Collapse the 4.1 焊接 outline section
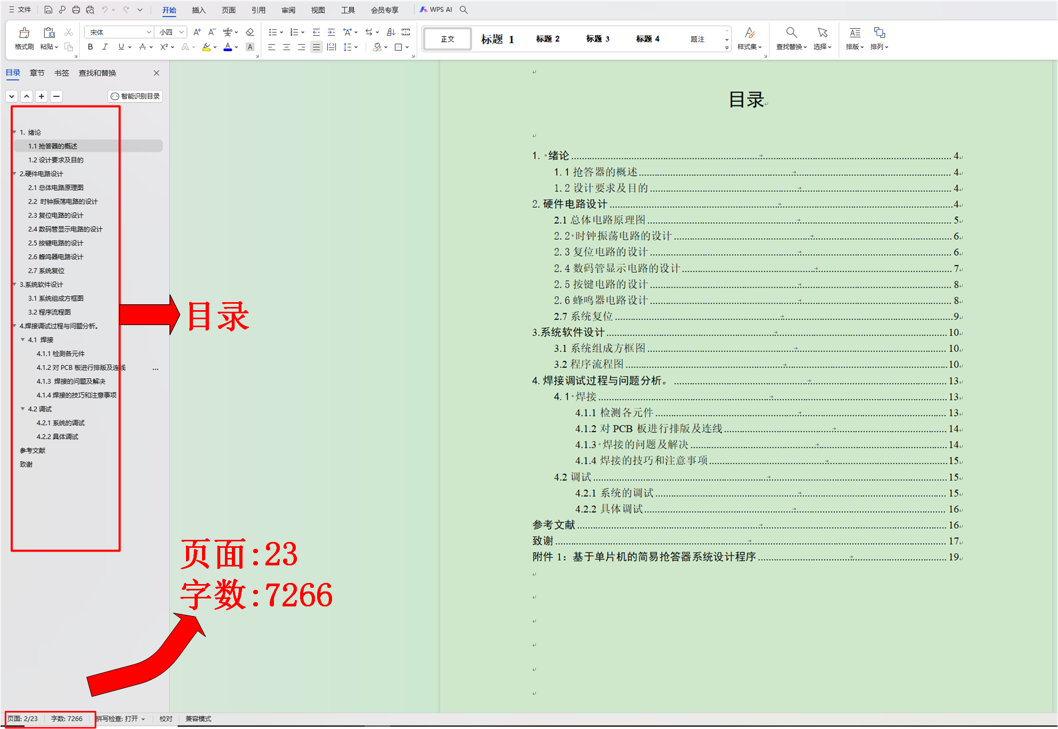Screen dimensions: 1058x729 pos(22,339)
